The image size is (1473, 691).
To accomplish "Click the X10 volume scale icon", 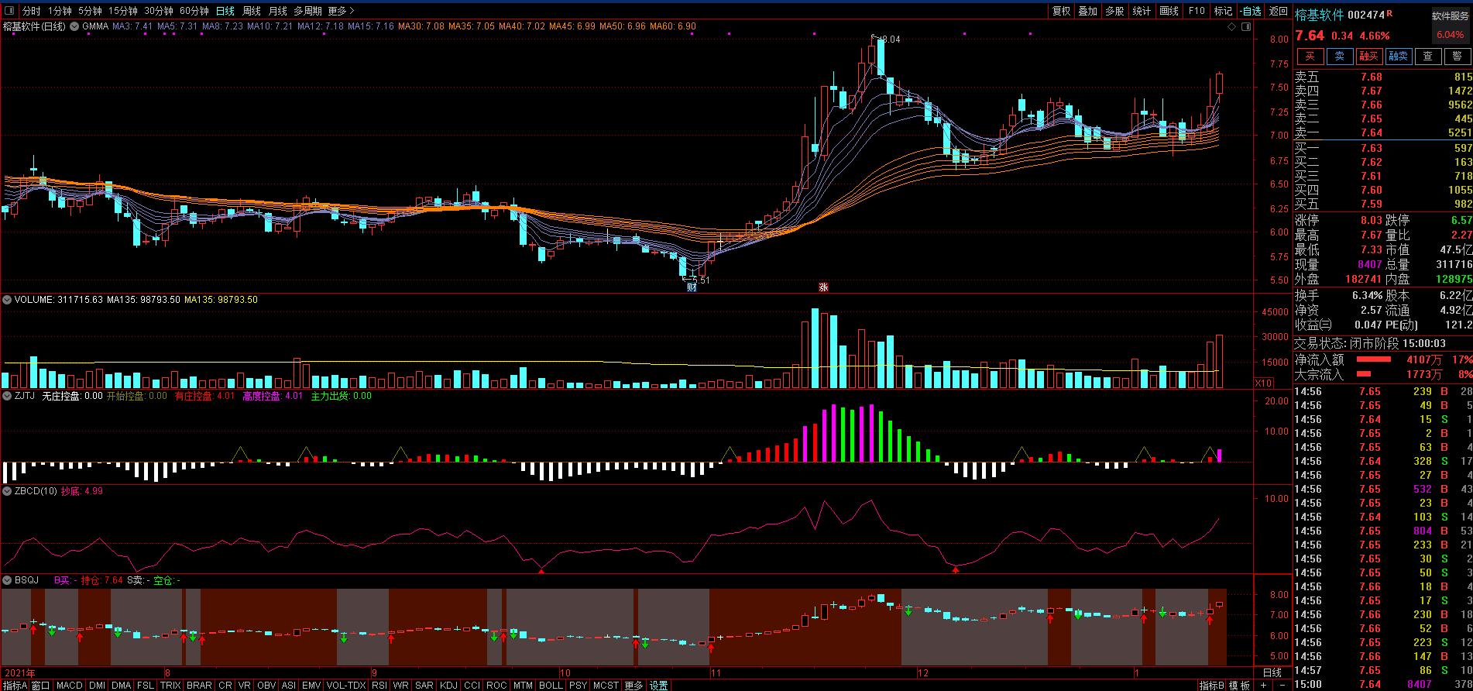I will 1263,383.
